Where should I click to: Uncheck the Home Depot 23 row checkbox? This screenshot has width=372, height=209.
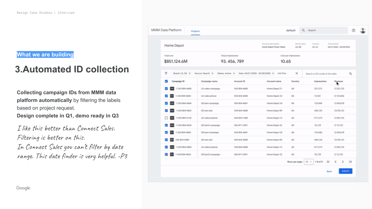pyautogui.click(x=166, y=96)
